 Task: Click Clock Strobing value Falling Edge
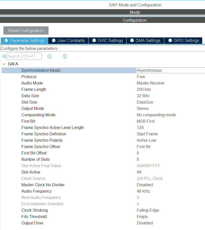148,210
